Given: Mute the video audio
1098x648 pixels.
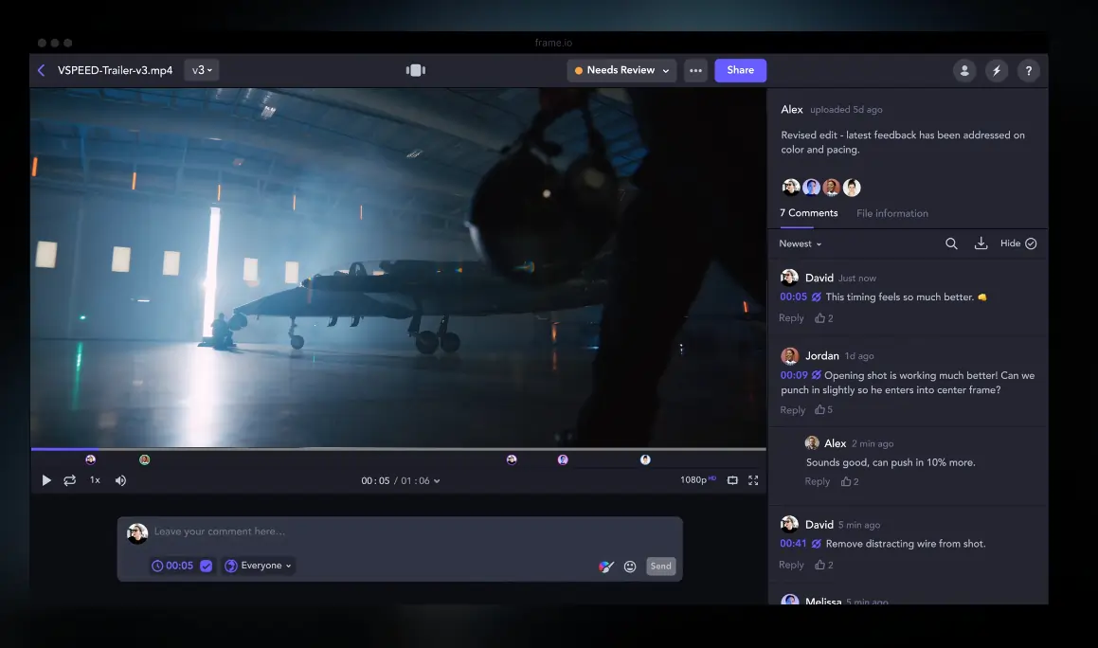Looking at the screenshot, I should click(x=119, y=480).
